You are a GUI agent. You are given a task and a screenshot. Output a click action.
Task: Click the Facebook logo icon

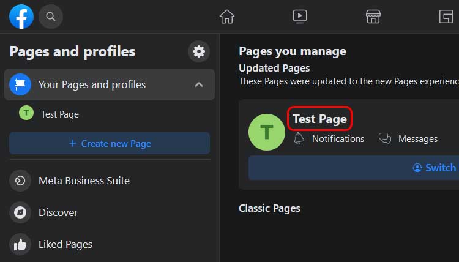[21, 17]
